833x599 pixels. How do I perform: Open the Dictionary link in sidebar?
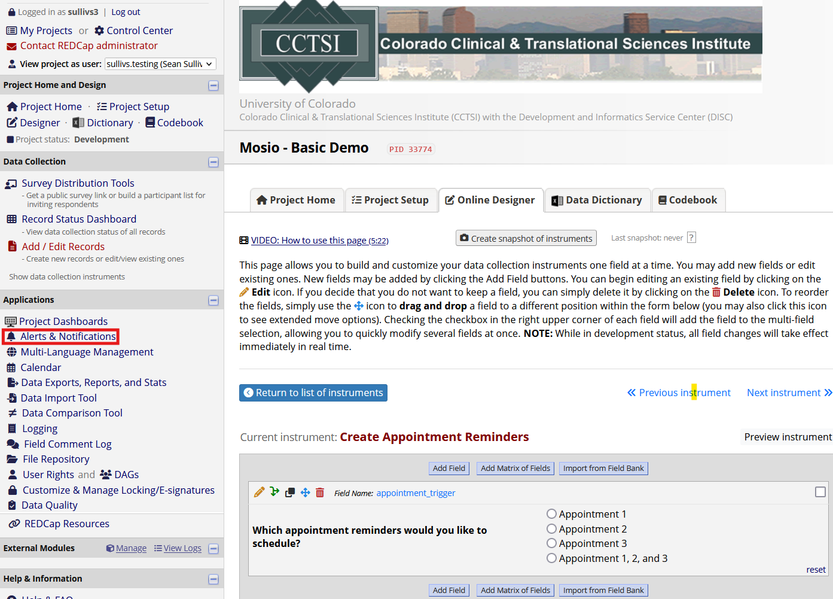[x=110, y=123]
